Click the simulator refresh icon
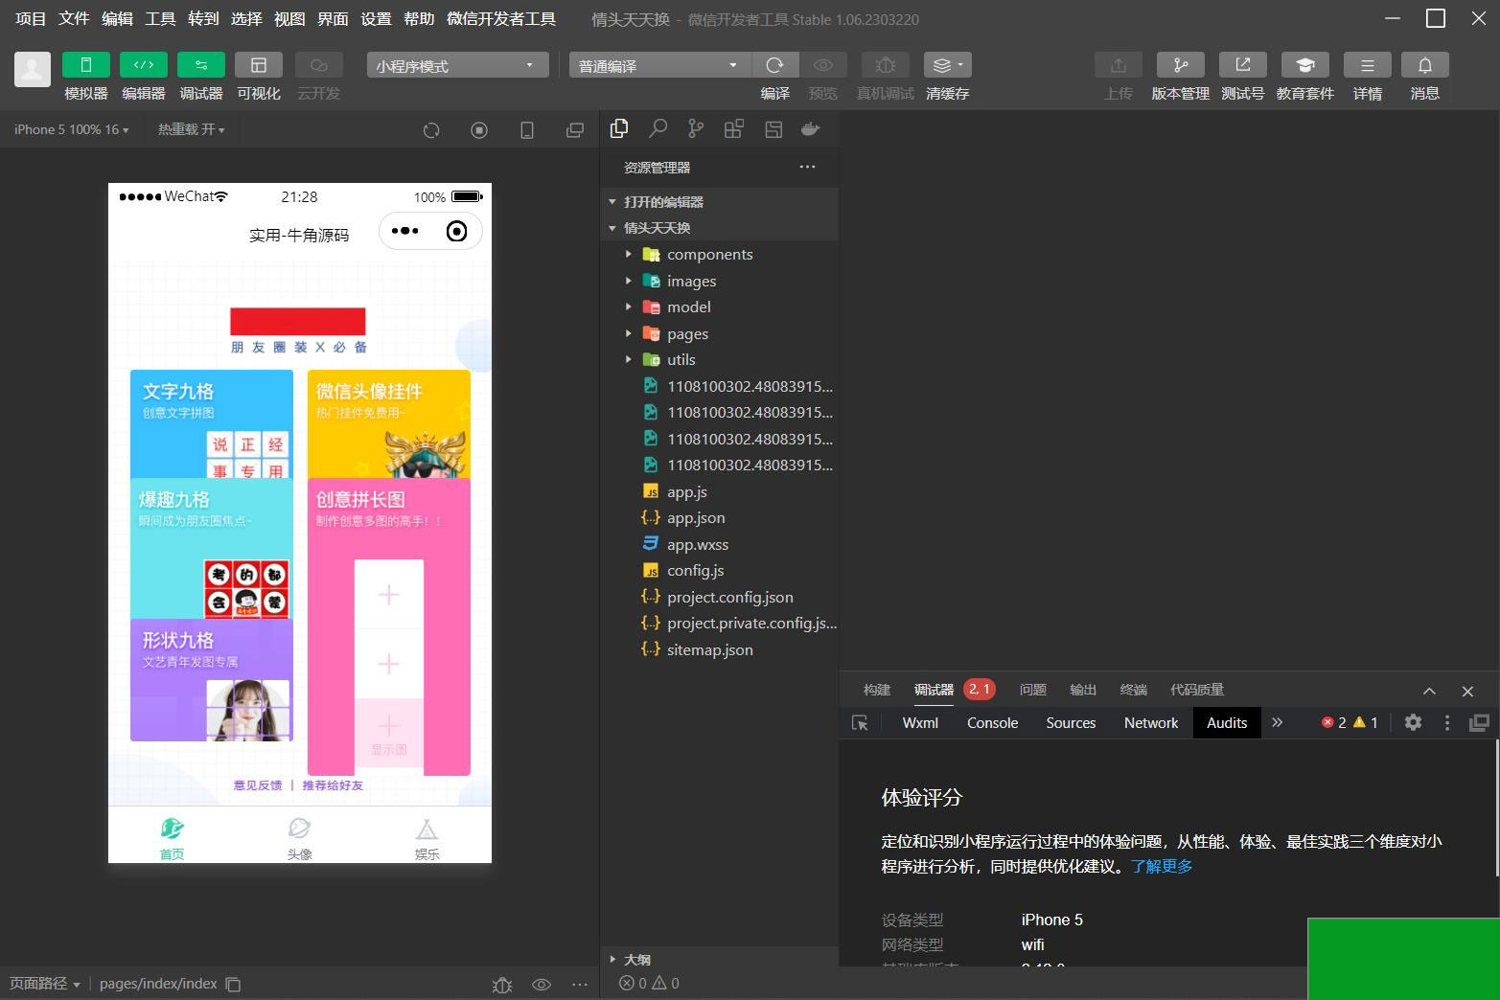The image size is (1500, 1000). [x=431, y=130]
